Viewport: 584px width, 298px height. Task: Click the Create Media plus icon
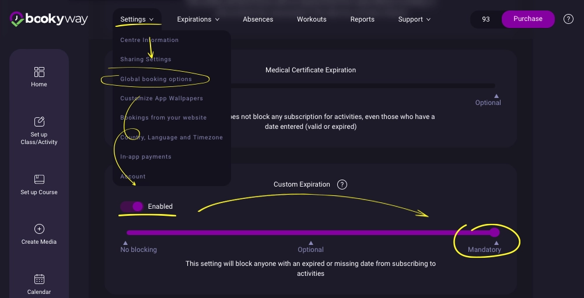point(39,229)
